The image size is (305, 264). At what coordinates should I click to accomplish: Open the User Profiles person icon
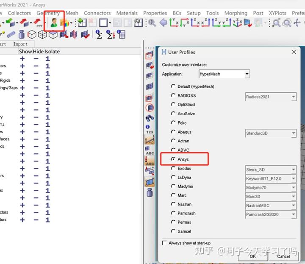(x=54, y=22)
